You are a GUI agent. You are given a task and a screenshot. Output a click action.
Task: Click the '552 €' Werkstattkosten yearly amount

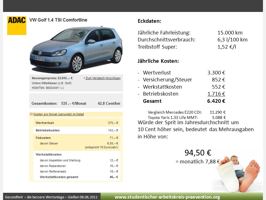coord(219,87)
